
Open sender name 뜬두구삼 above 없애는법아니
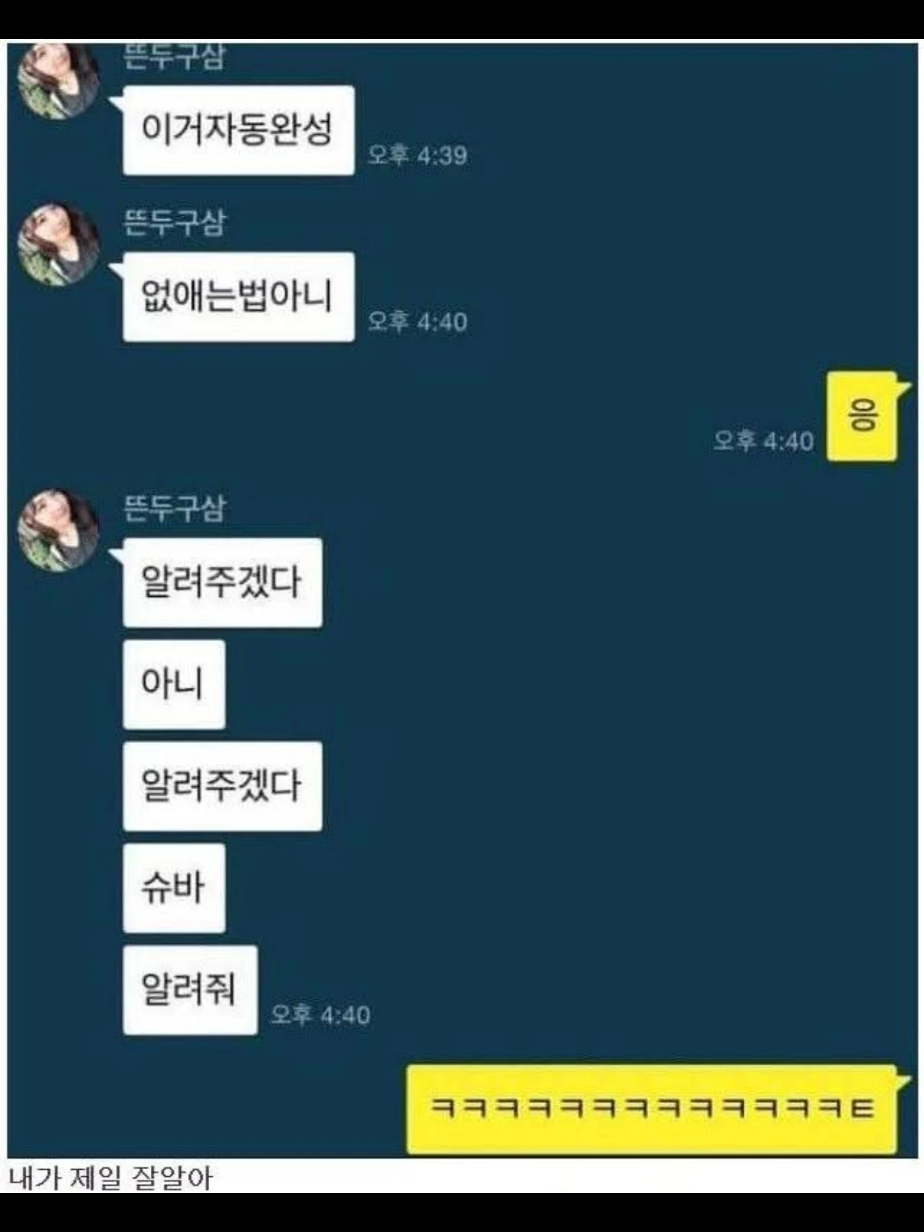(174, 223)
